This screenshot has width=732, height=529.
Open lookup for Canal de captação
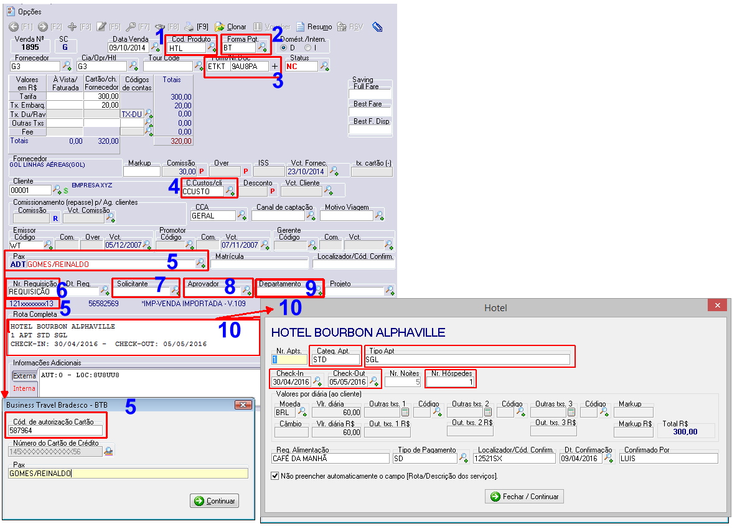point(311,215)
